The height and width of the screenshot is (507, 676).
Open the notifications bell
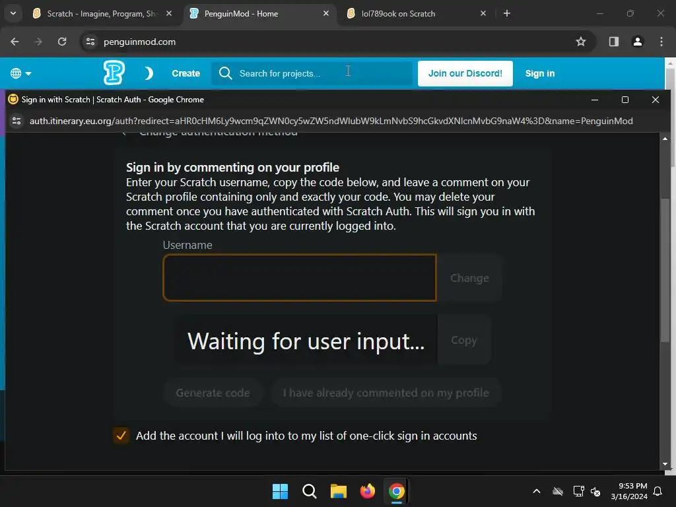[x=658, y=491]
